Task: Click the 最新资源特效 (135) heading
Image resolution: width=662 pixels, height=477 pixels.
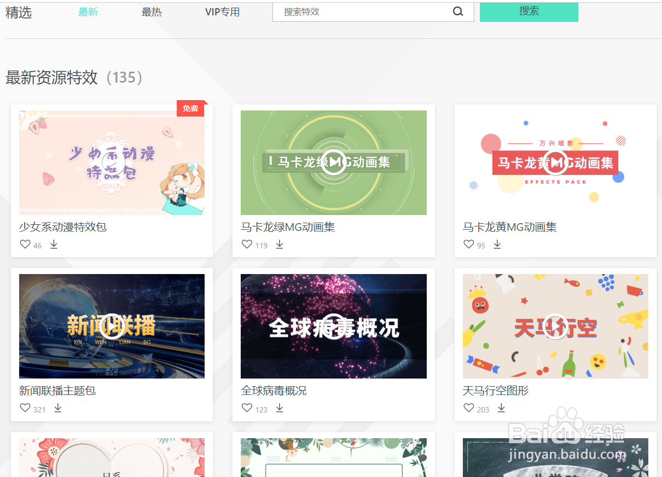Action: coord(74,78)
